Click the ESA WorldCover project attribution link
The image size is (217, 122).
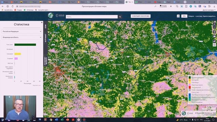205,113
